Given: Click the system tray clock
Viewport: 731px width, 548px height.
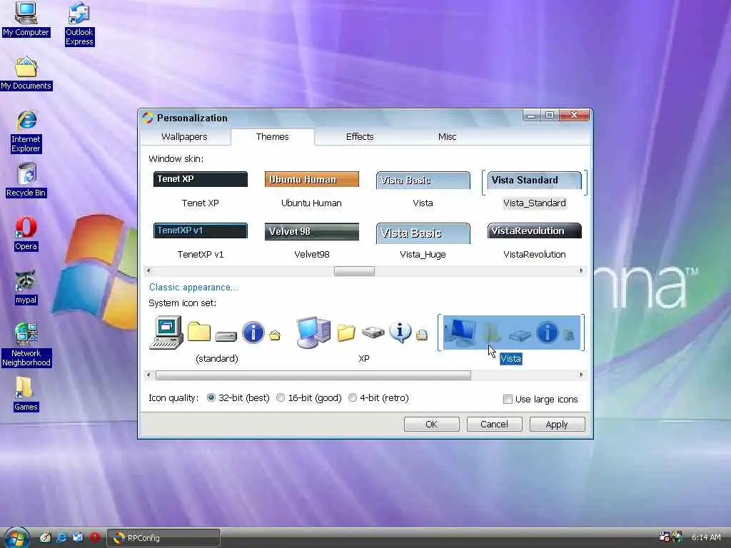Looking at the screenshot, I should pyautogui.click(x=706, y=537).
